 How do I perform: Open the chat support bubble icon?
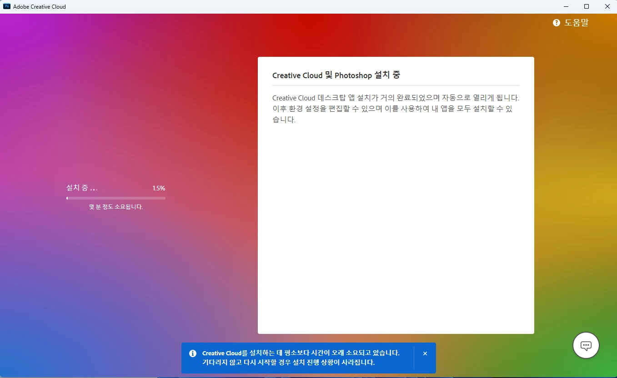[x=586, y=345]
